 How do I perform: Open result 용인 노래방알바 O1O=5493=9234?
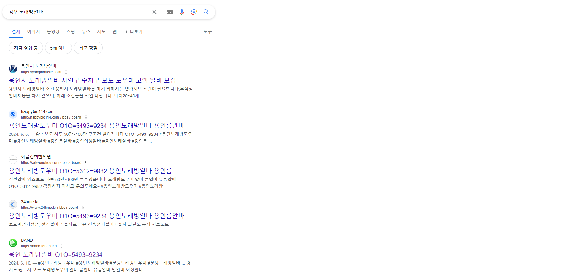[55, 254]
